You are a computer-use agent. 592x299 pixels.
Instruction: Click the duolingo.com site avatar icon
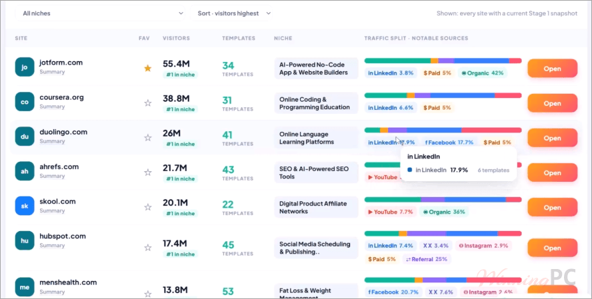(x=25, y=137)
